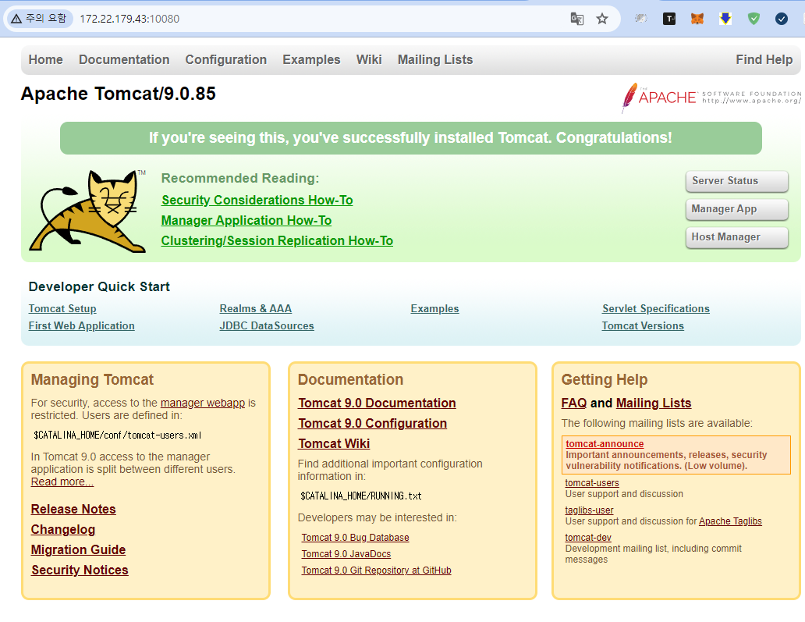Open Tomcat 9.0 Documentation link
Image resolution: width=805 pixels, height=622 pixels.
(x=378, y=403)
